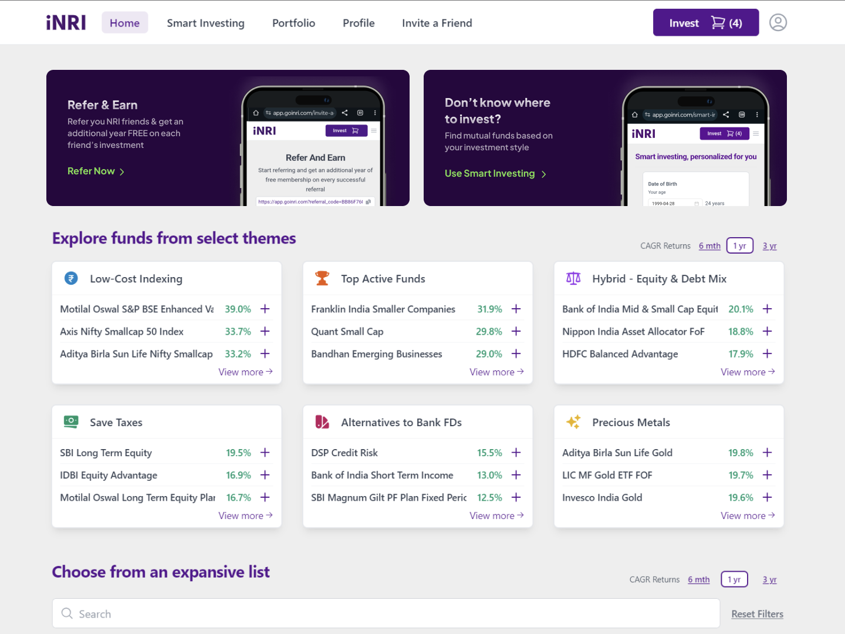Add IDBI Equity Advantage fund
Viewport: 845px width, 634px height.
pos(265,475)
